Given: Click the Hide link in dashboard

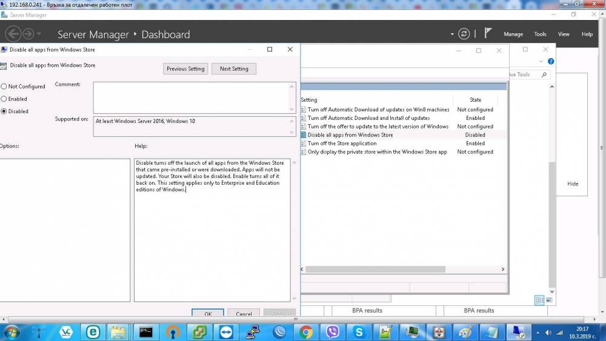Looking at the screenshot, I should coord(573,184).
